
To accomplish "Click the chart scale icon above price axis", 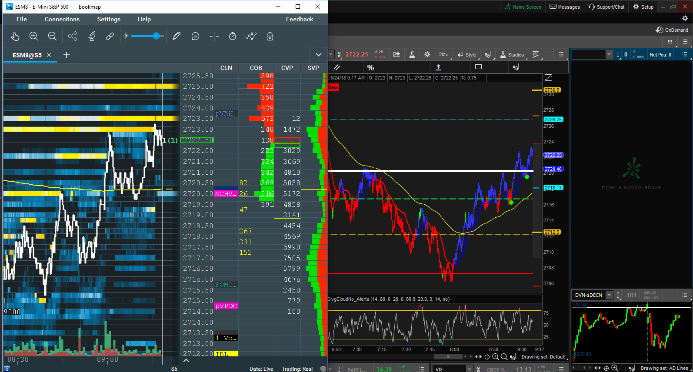I will tap(548, 78).
